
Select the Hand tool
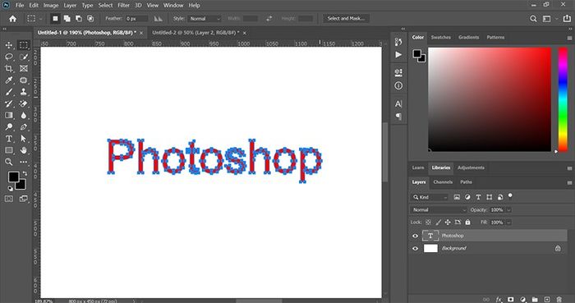coord(24,150)
